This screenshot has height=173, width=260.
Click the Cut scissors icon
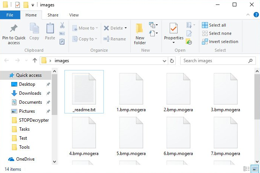click(62, 25)
